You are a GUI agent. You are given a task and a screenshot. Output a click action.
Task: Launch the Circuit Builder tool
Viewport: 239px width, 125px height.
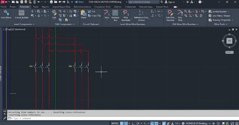(x=22, y=14)
